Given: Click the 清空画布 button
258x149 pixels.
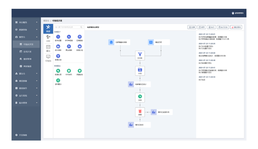Looking at the screenshot, I should pos(236,27).
